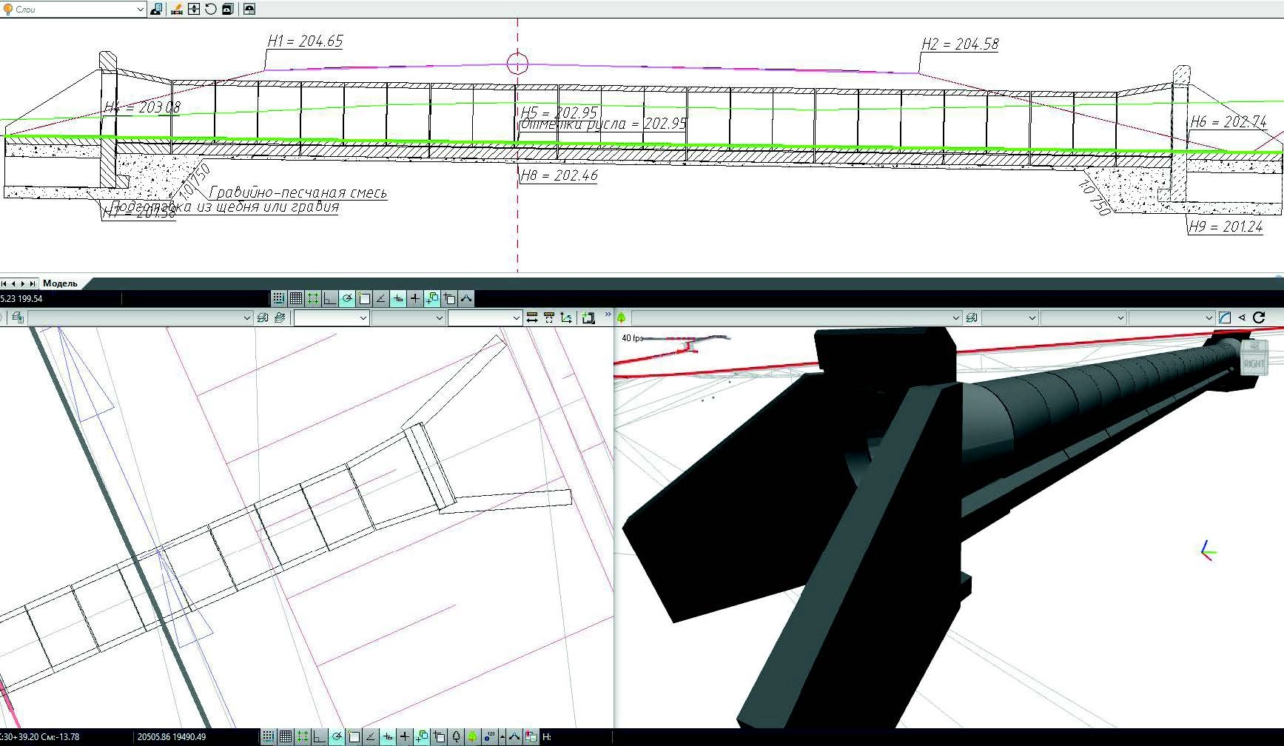Toggle ortho mode in middle status bar
The width and height of the screenshot is (1284, 746).
pos(330,298)
